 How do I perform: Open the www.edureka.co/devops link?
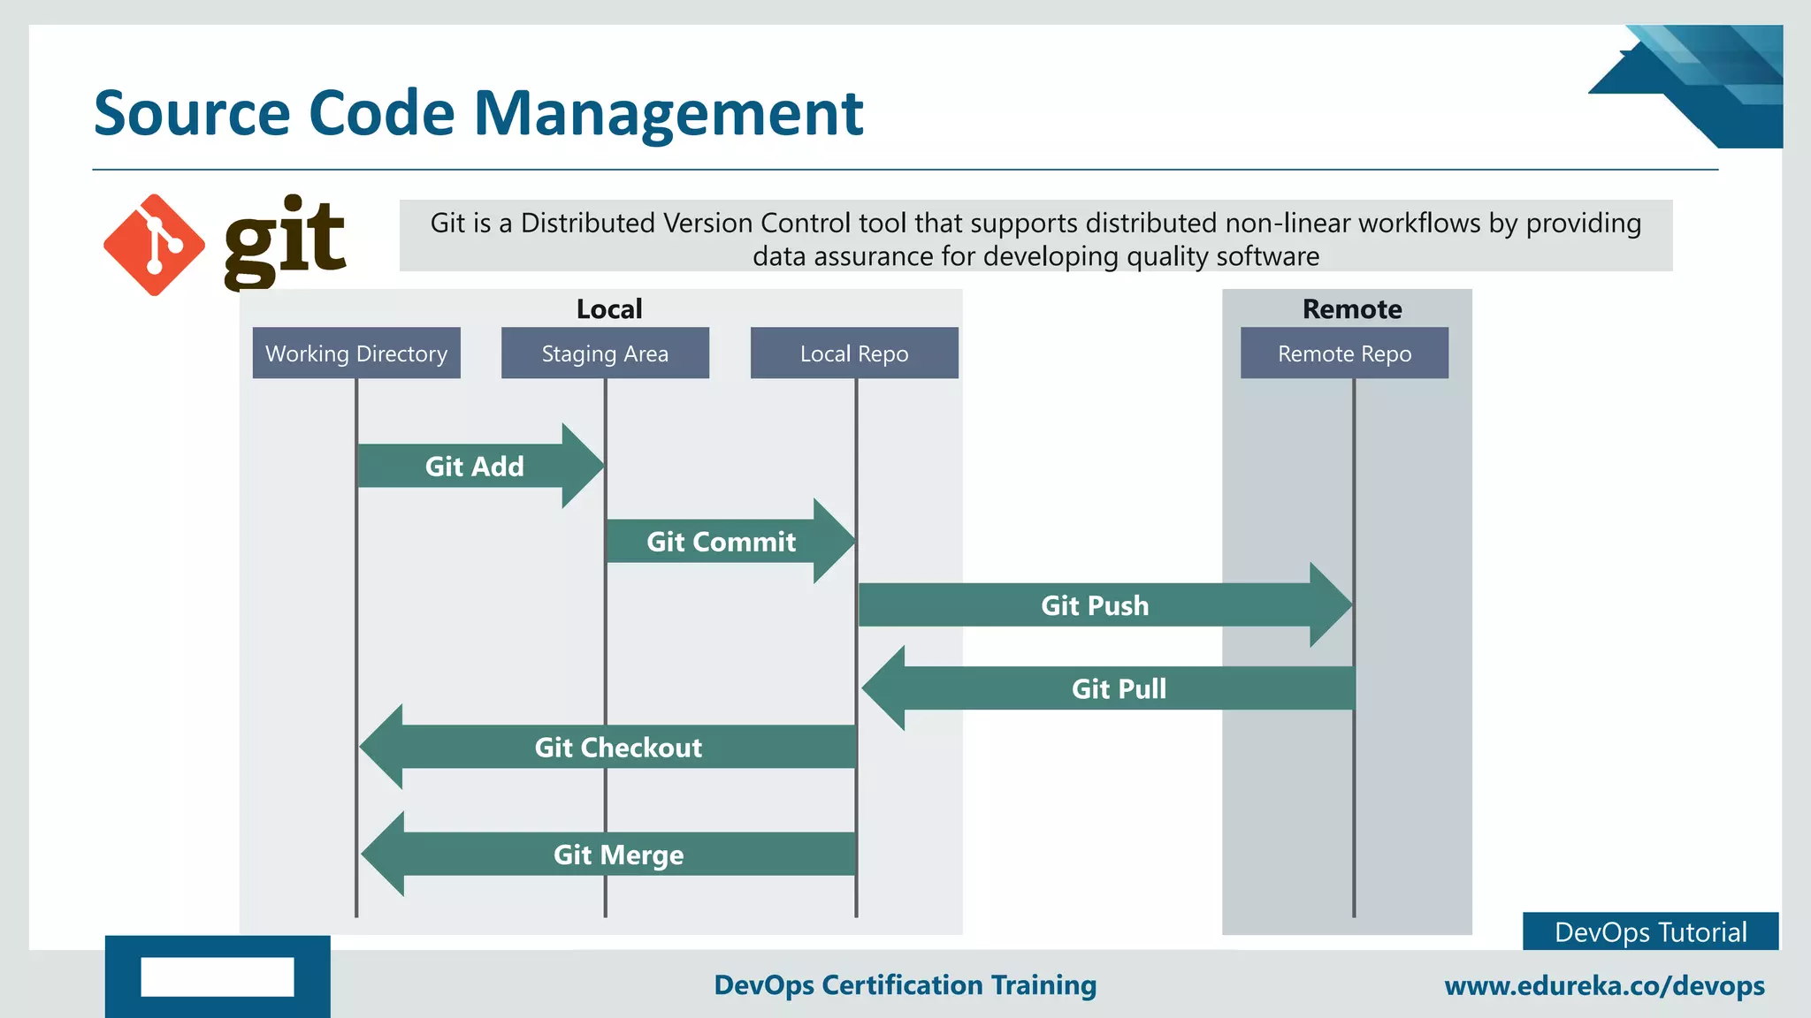click(1604, 985)
